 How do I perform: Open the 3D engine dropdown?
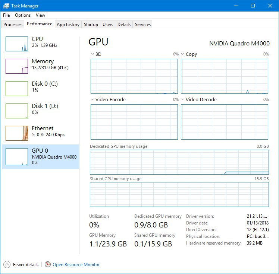pos(93,54)
